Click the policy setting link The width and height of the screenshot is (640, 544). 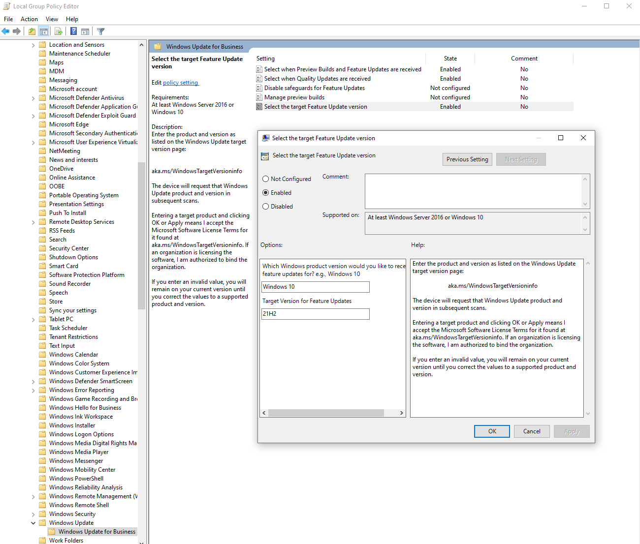coord(181,83)
